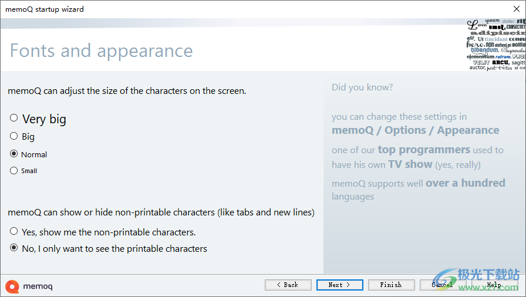
Task: Click the character size description text
Action: (x=127, y=91)
